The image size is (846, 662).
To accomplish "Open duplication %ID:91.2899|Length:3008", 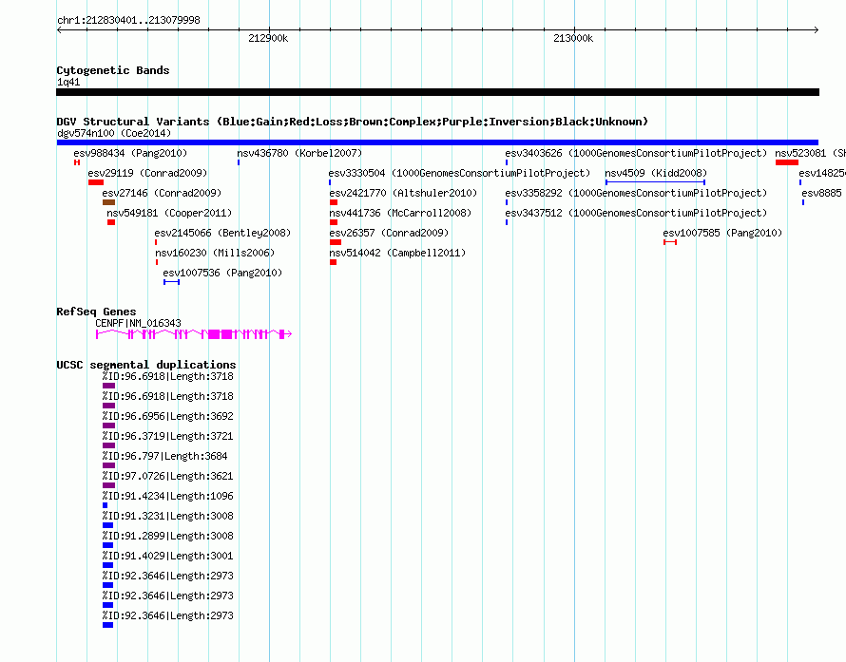I will click(x=168, y=536).
